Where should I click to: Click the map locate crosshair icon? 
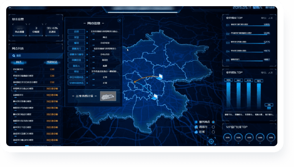pos(211,141)
